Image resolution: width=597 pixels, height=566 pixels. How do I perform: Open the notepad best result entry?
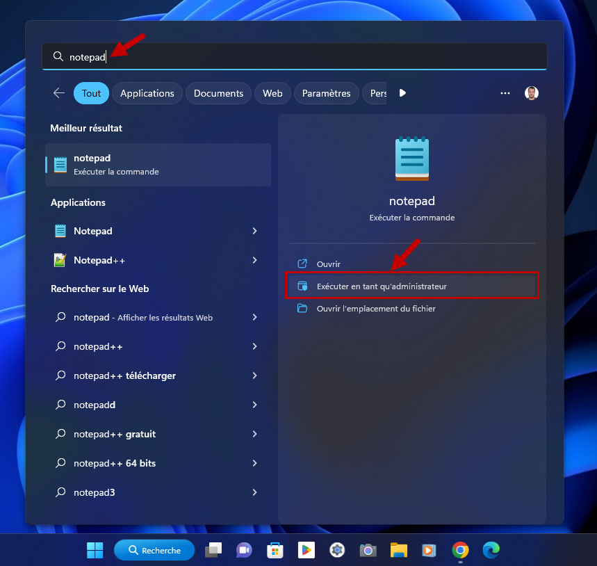coord(158,165)
